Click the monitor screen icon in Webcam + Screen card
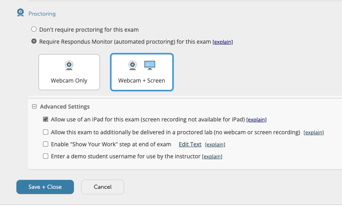The height and width of the screenshot is (206, 342). click(x=150, y=65)
